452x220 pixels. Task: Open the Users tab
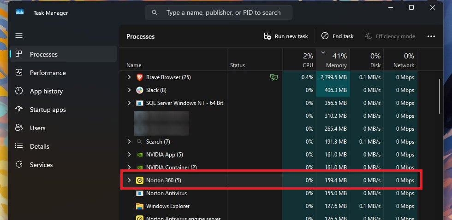(64, 128)
